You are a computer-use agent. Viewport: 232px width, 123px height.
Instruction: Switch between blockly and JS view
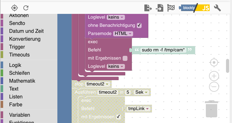pos(194,8)
